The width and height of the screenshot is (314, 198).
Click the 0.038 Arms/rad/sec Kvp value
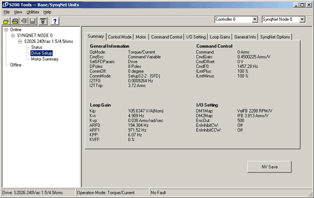[145, 121]
